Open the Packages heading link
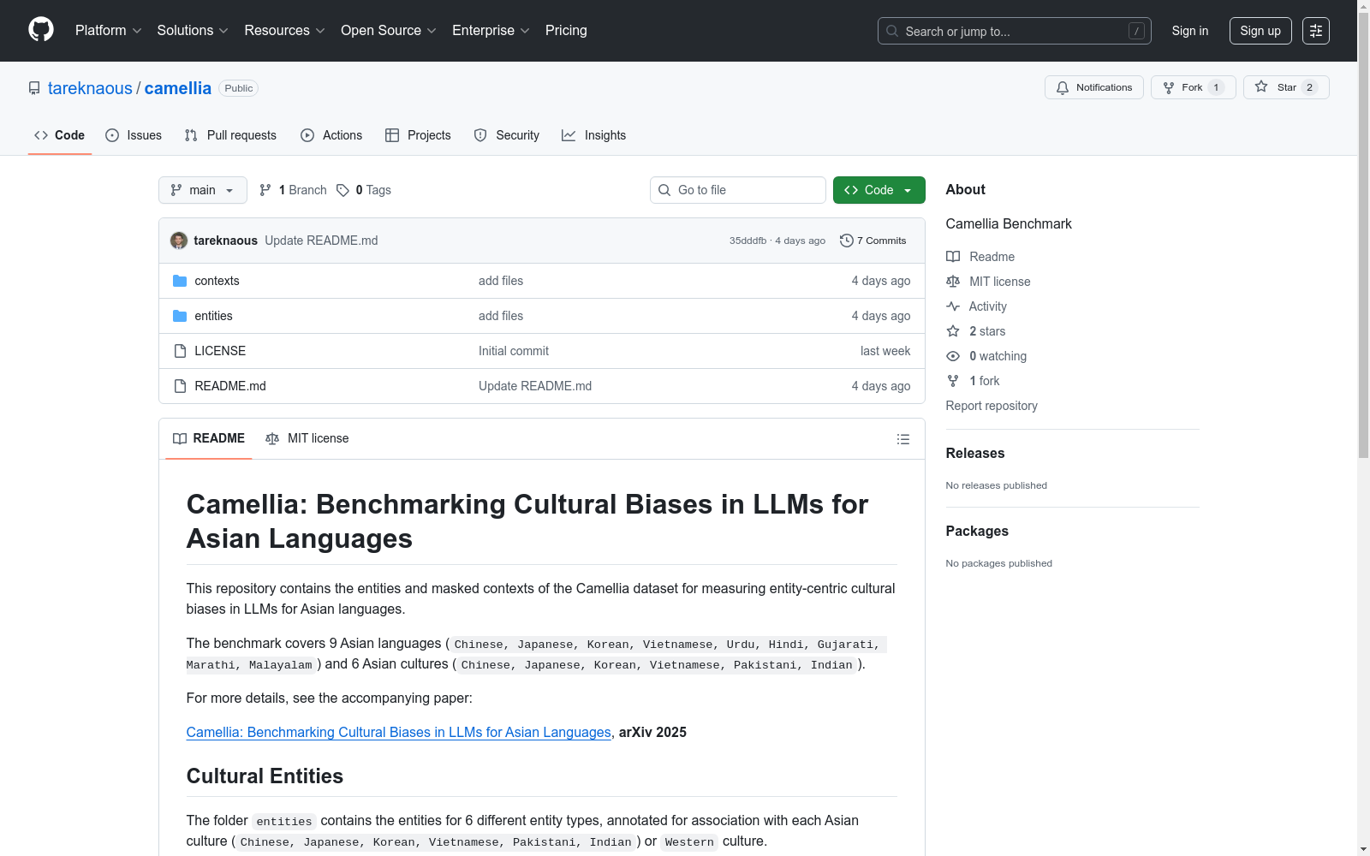The width and height of the screenshot is (1370, 856). [977, 532]
